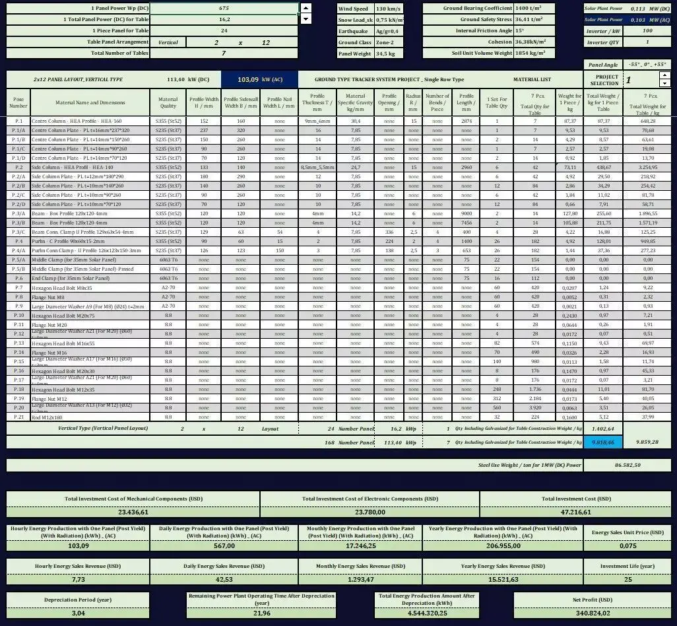
Task: Click the Vertical panel arrangement cell
Action: 168,42
